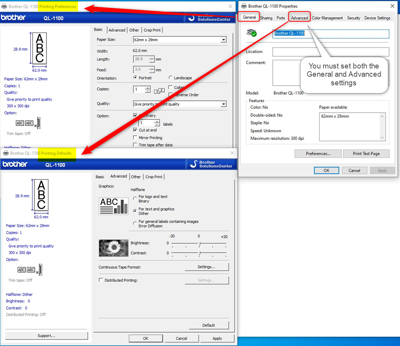
Task: Click the Support... button
Action: coord(46,335)
